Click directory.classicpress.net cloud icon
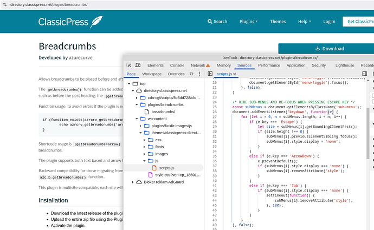The width and height of the screenshot is (374, 230). (139, 90)
